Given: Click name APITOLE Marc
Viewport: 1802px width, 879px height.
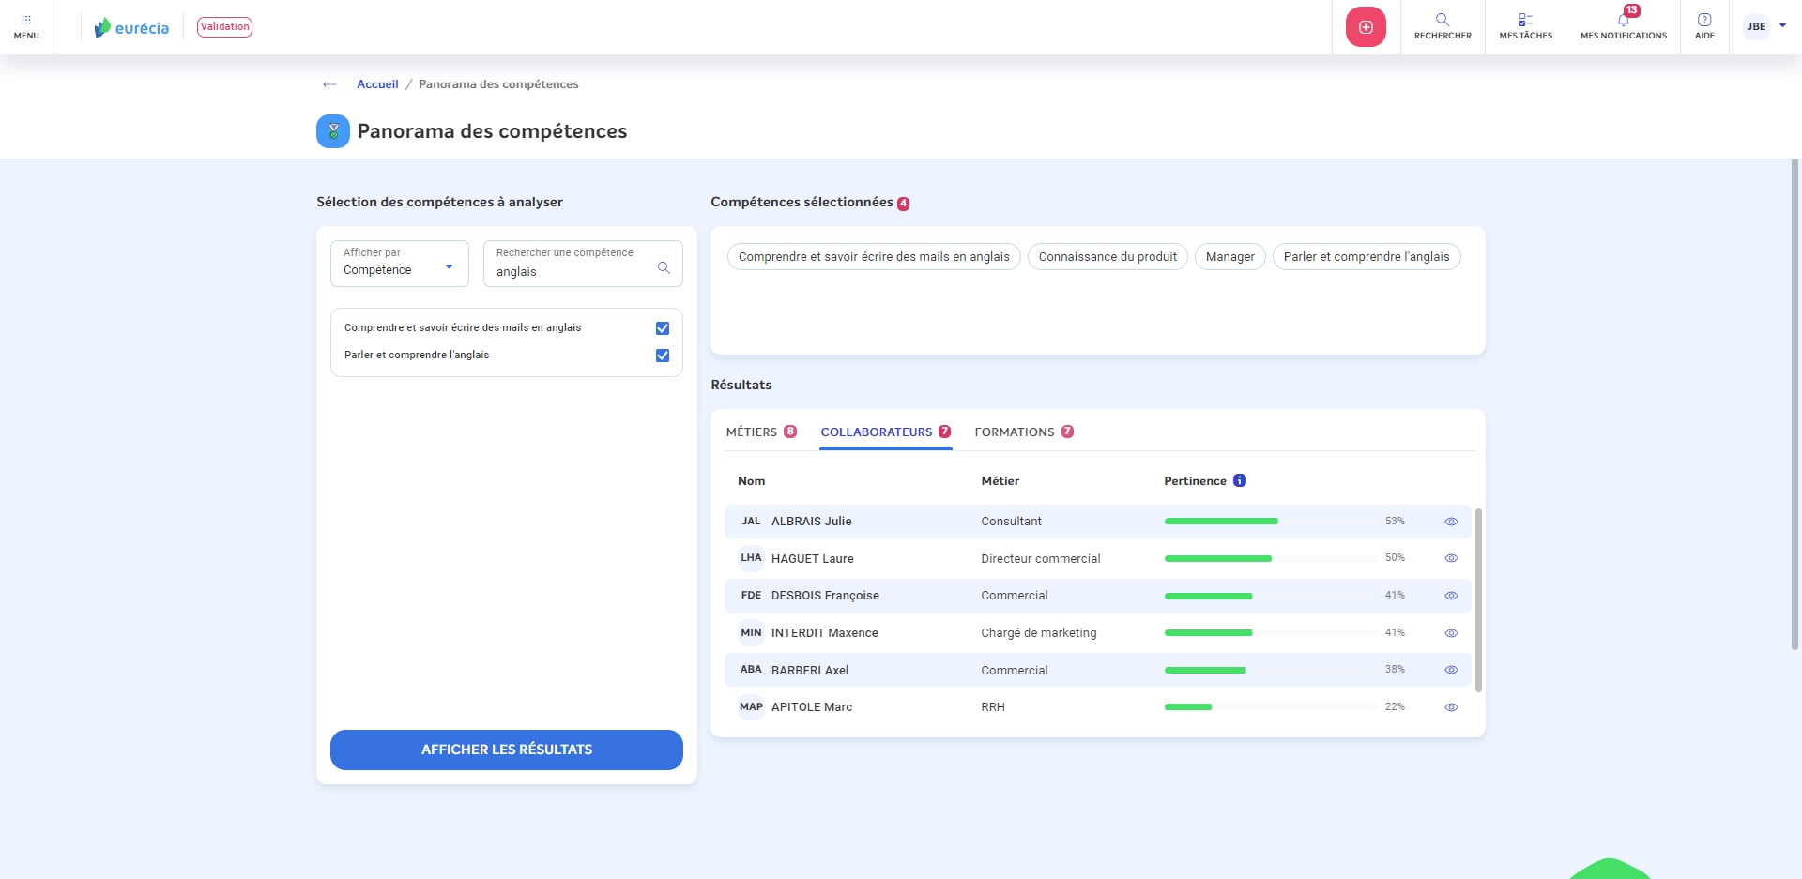Looking at the screenshot, I should coord(812,707).
